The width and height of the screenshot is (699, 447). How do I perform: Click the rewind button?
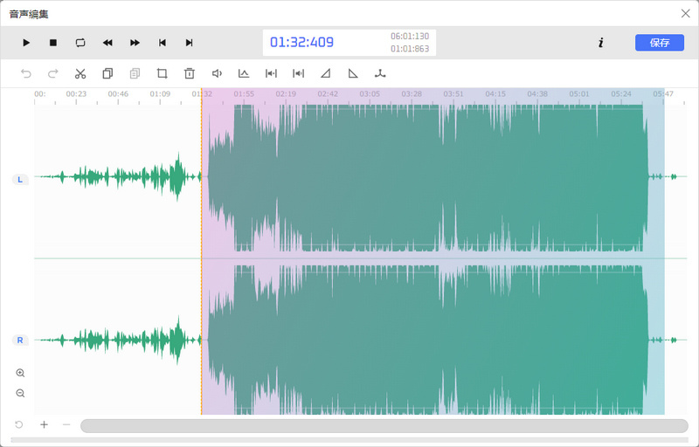click(107, 43)
